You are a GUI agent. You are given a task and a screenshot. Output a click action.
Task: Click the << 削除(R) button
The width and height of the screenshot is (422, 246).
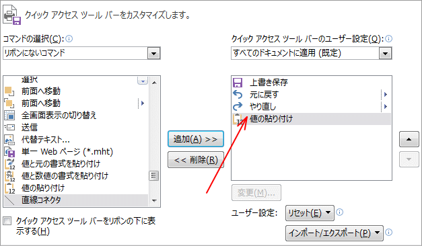(x=196, y=160)
